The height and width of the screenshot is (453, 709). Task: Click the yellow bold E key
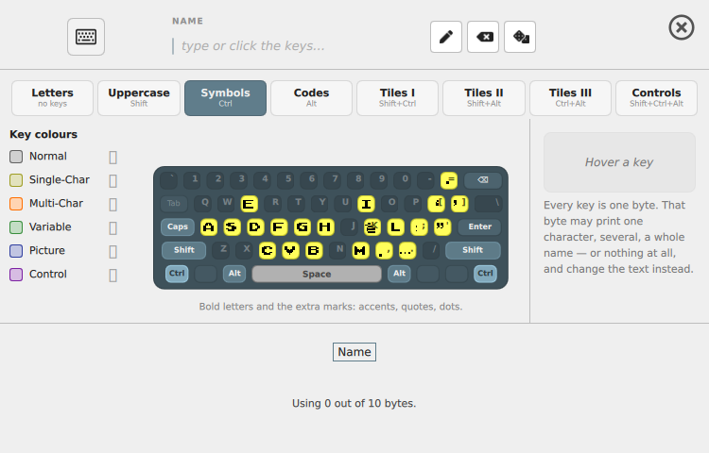(x=249, y=204)
